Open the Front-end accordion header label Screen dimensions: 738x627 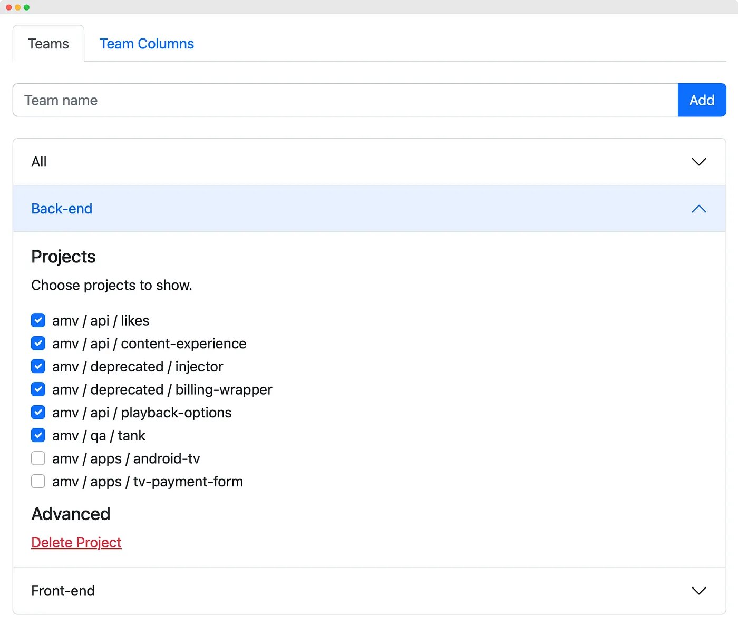(x=63, y=591)
